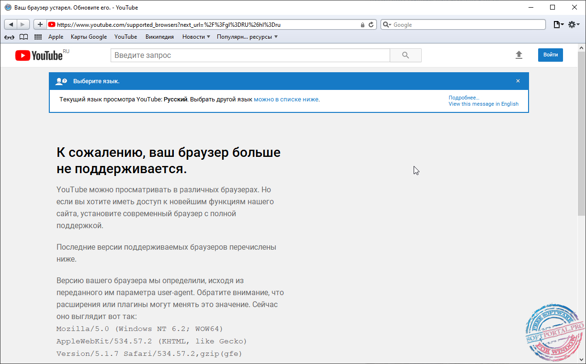Click the scrollbar up arrow
The height and width of the screenshot is (364, 586).
click(582, 48)
